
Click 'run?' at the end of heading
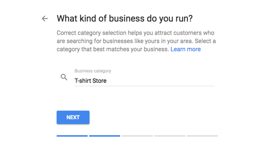click(184, 18)
